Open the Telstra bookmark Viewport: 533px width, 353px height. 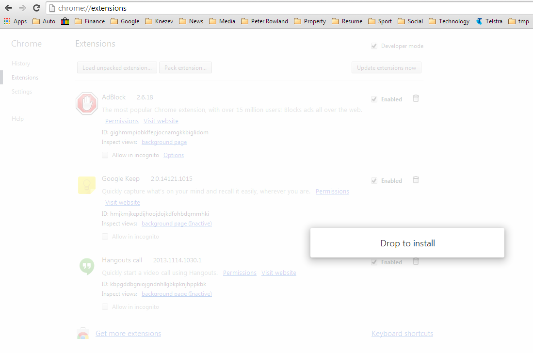tap(489, 21)
